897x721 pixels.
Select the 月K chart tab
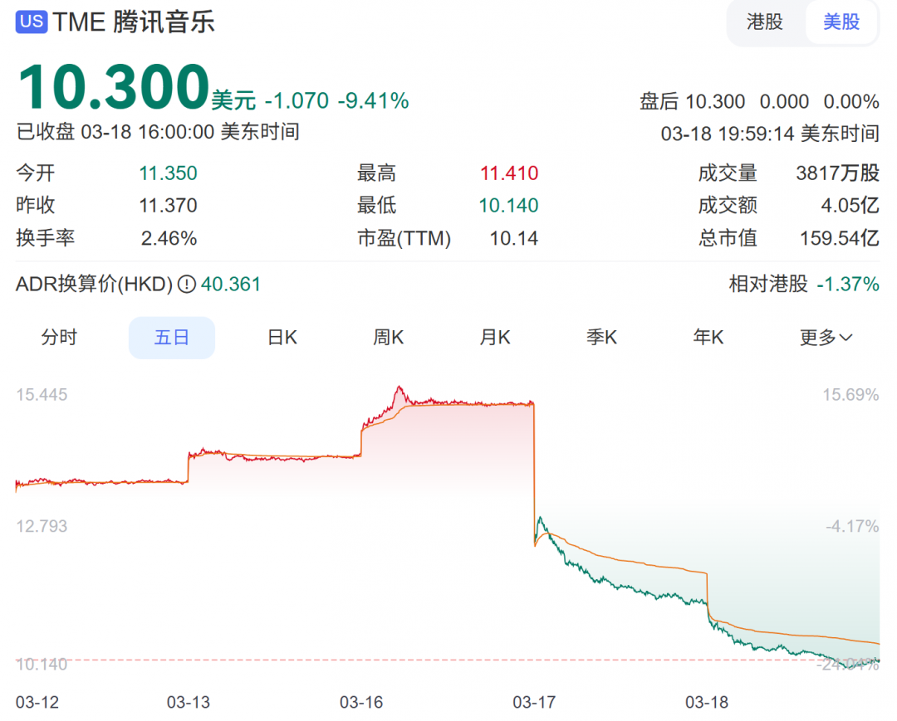[x=495, y=338]
